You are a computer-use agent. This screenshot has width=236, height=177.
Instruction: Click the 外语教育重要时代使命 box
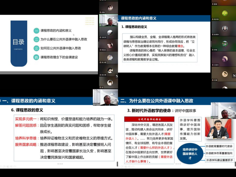(x=219, y=146)
